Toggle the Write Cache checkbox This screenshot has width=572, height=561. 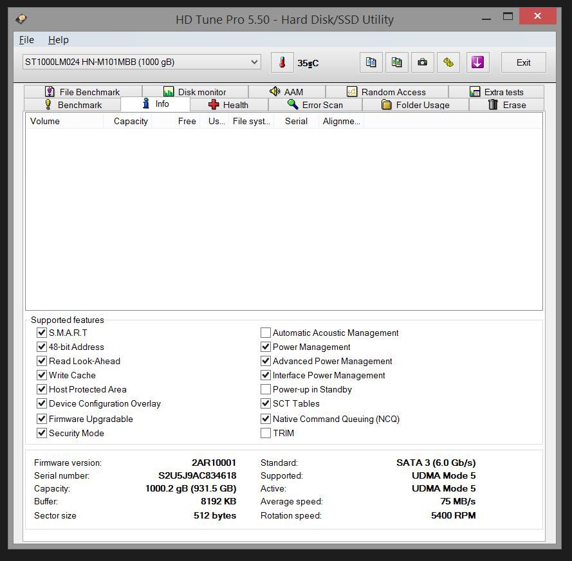coord(42,375)
